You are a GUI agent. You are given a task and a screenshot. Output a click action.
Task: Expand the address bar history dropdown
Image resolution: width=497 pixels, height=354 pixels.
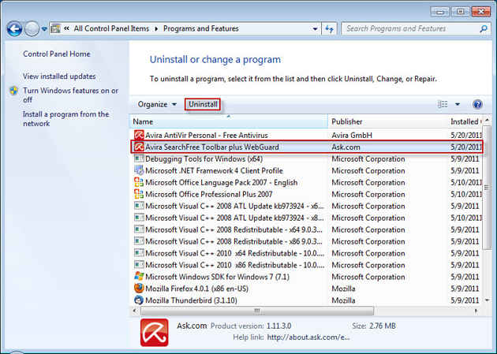(x=315, y=29)
